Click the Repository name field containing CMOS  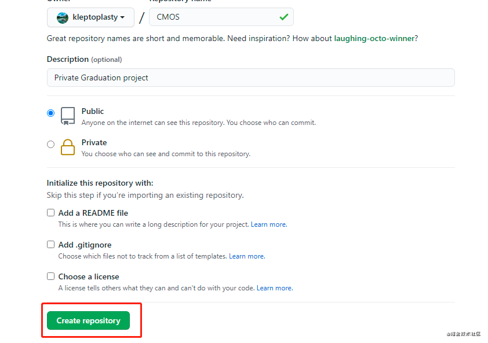[214, 17]
